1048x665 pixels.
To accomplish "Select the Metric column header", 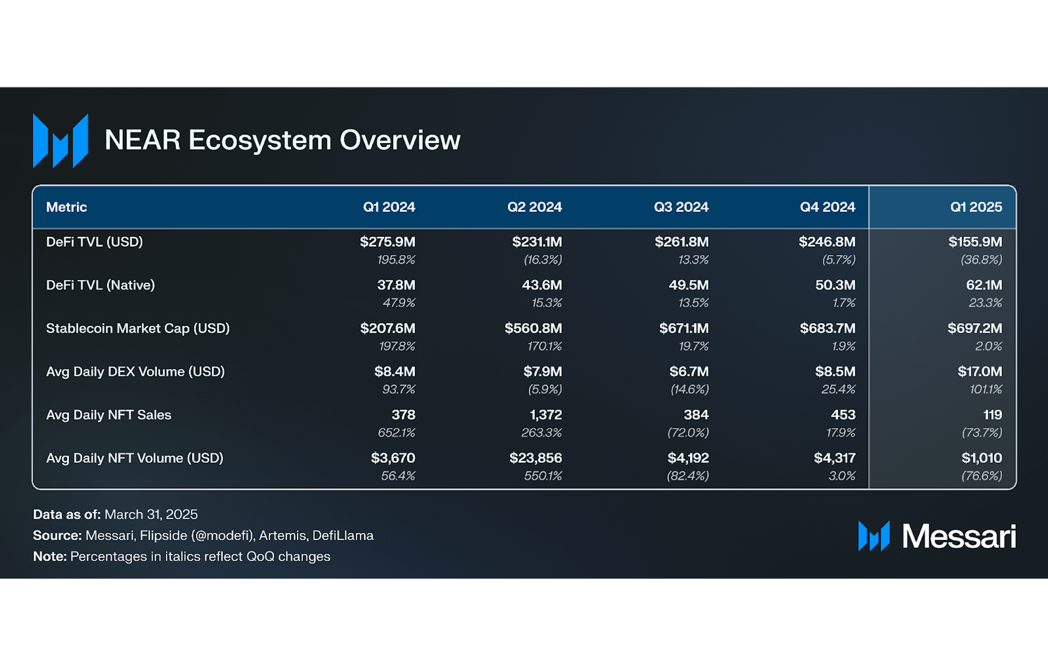I will [67, 207].
